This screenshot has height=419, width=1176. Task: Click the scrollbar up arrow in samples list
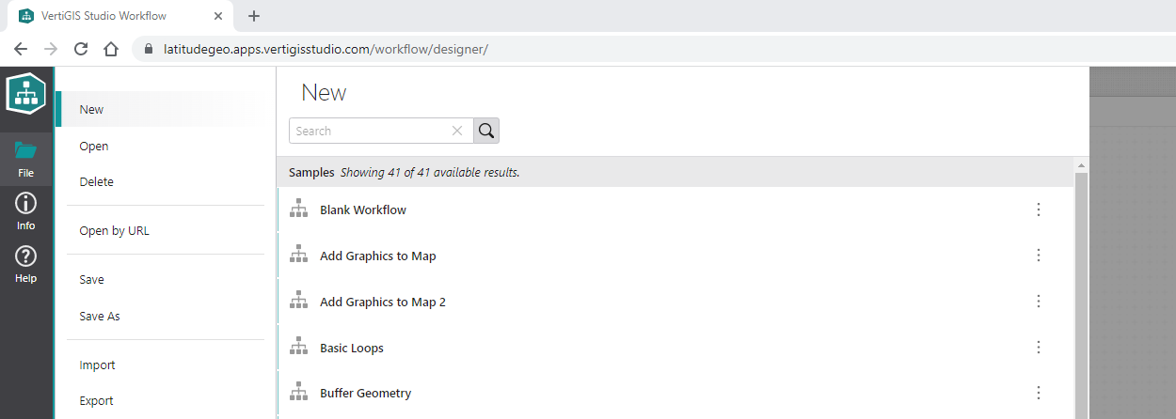tap(1081, 166)
